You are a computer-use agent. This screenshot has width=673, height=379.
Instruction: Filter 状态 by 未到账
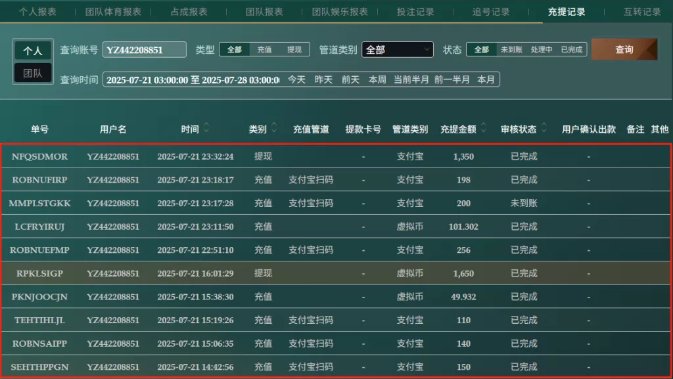tap(511, 50)
